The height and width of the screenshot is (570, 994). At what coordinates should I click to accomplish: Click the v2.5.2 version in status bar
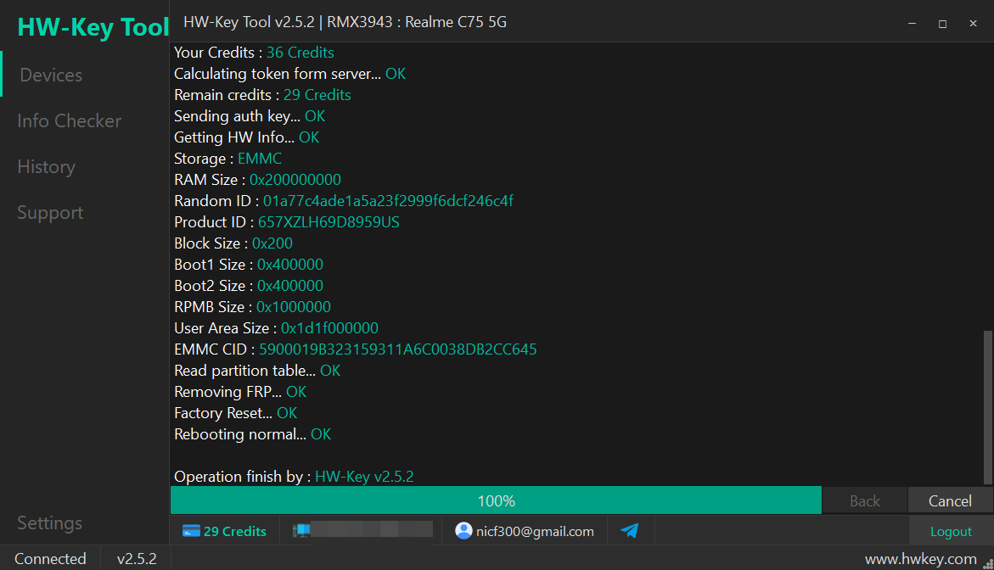coord(137,559)
